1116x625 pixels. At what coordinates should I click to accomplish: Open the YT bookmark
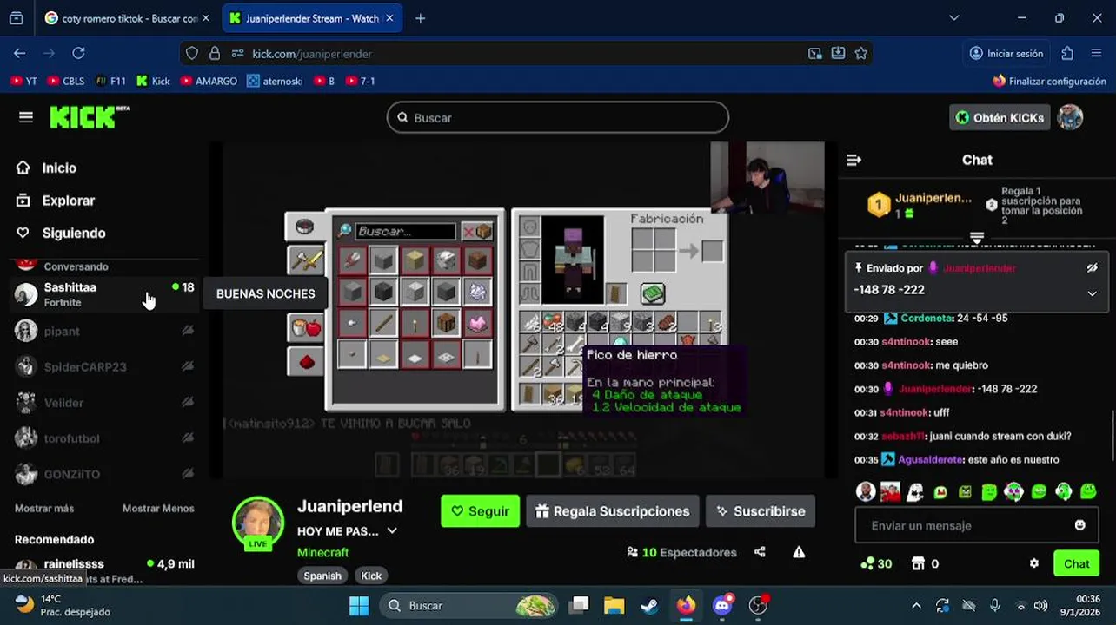[24, 81]
